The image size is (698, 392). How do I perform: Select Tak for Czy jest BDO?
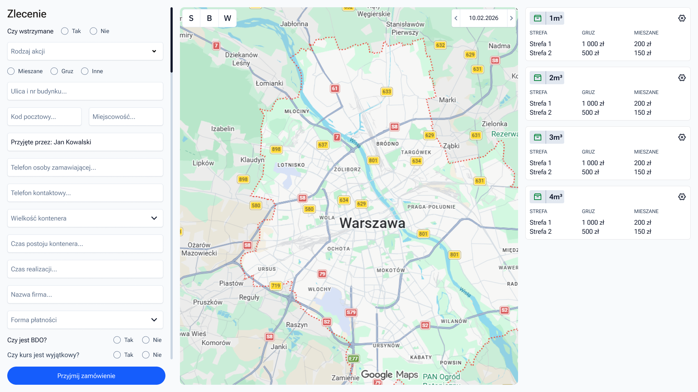pos(117,340)
